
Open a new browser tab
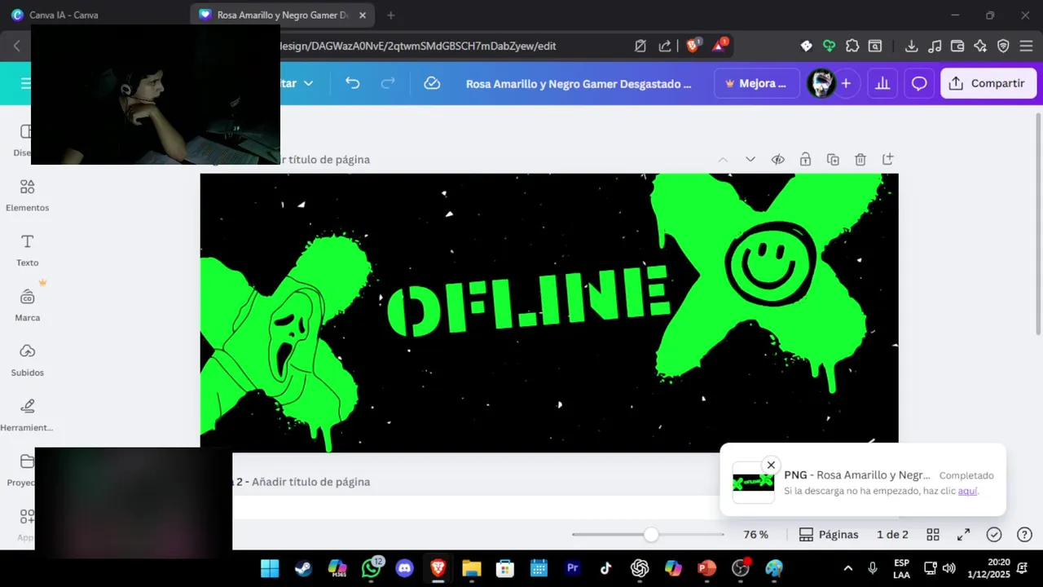[390, 15]
